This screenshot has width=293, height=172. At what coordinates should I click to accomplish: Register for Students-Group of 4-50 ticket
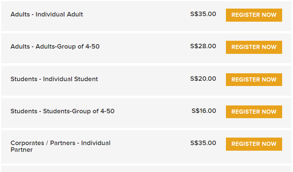(254, 111)
